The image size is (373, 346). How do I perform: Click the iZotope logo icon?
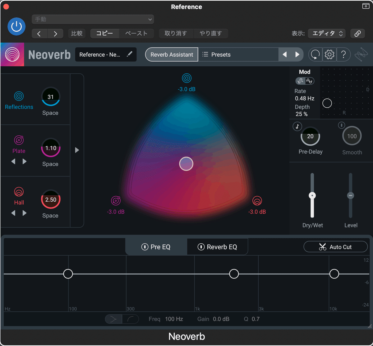click(361, 55)
